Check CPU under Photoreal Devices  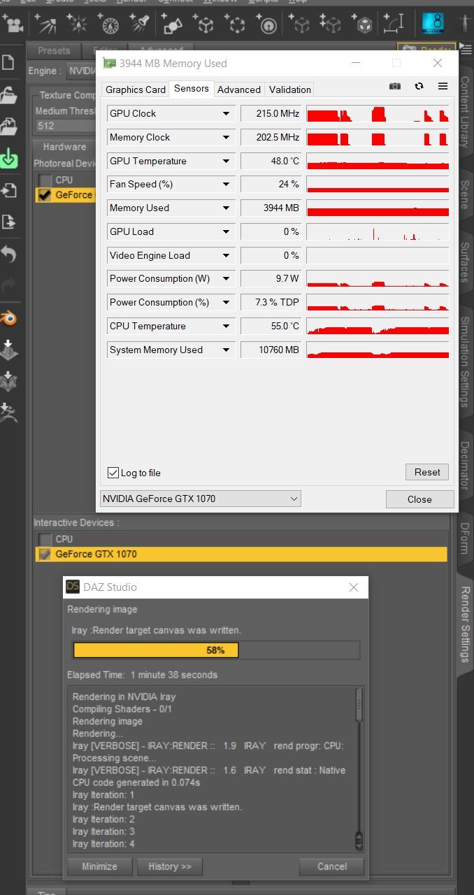pyautogui.click(x=45, y=180)
